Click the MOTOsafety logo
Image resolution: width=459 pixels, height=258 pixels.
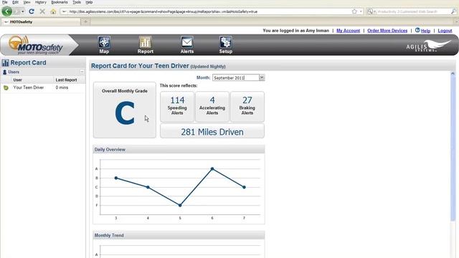click(36, 45)
